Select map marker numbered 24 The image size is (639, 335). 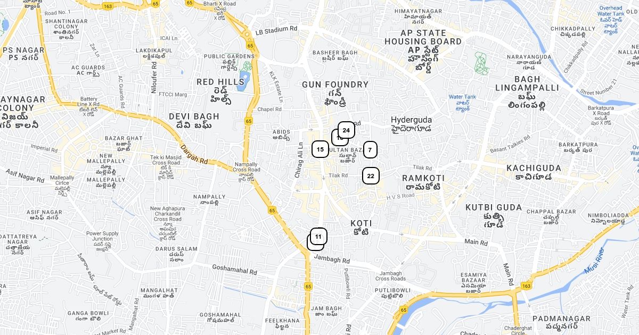coord(346,130)
